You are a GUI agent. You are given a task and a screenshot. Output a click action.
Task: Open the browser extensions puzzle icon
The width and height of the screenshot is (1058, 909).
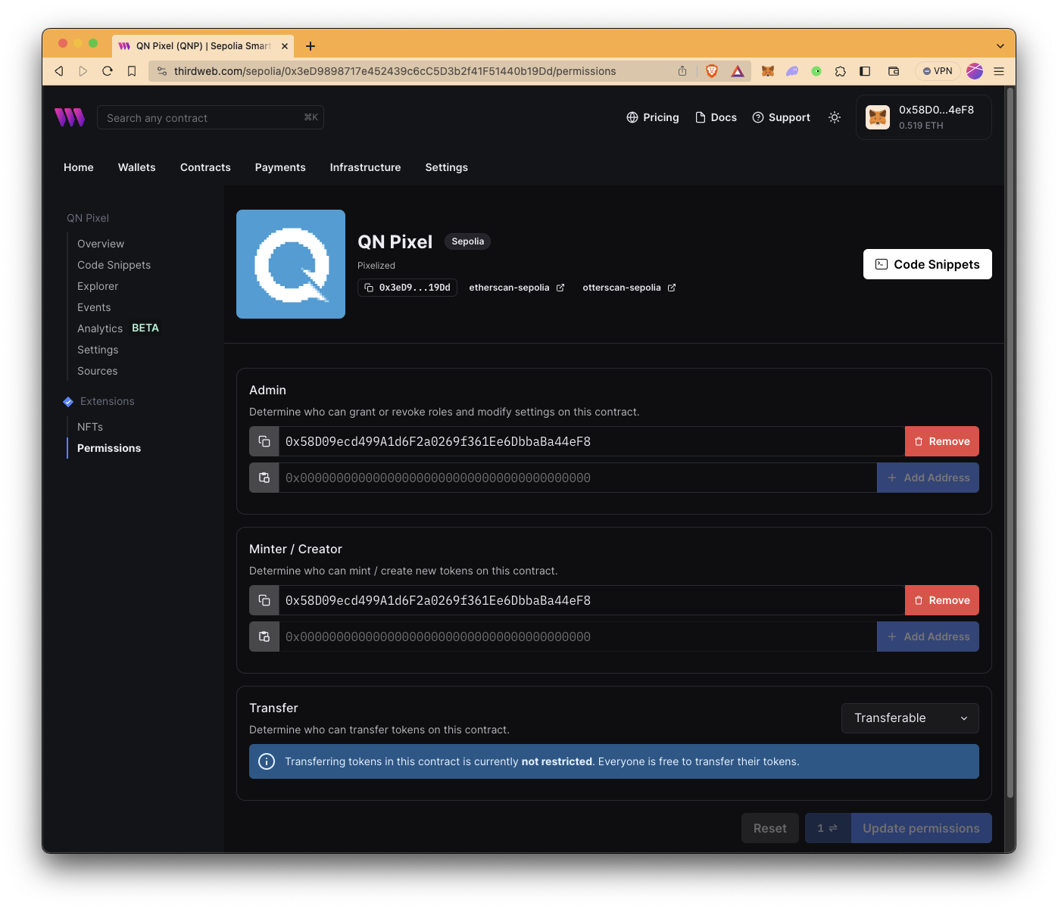pyautogui.click(x=841, y=71)
